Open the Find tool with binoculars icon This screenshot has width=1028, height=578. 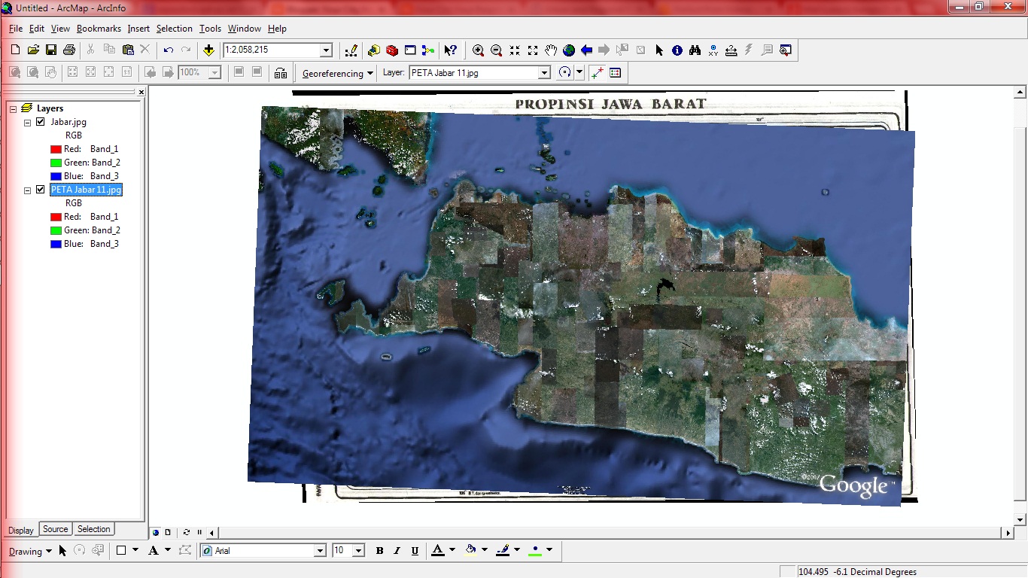point(696,50)
